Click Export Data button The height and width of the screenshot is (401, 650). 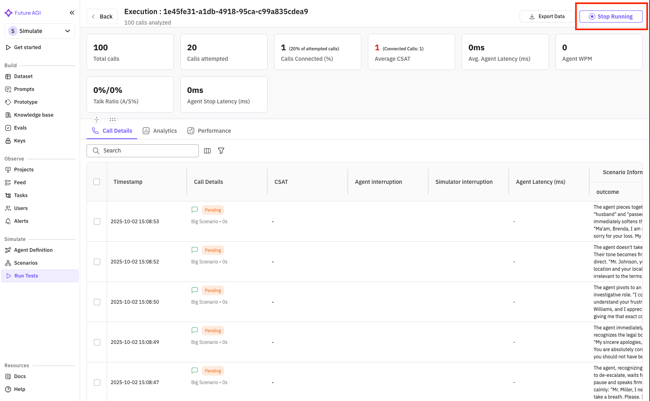[x=547, y=16]
